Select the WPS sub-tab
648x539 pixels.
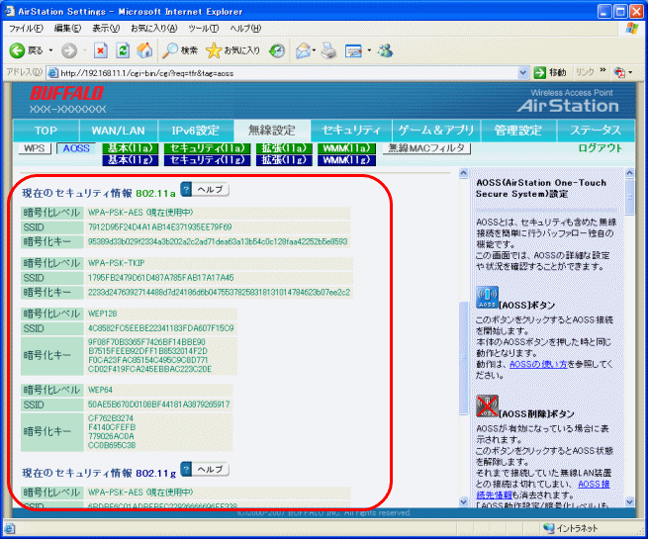[x=35, y=148]
